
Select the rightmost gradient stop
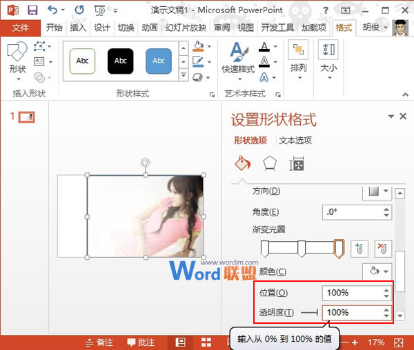coord(339,249)
